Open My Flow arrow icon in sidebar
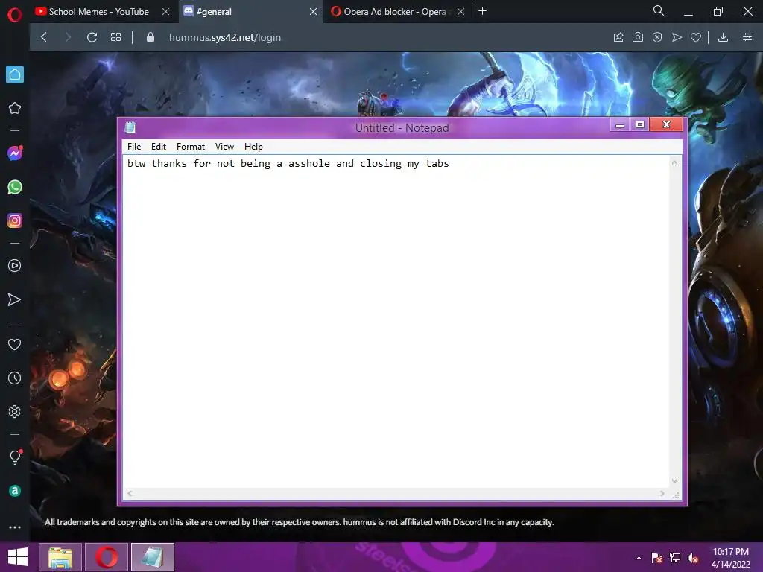 15,299
